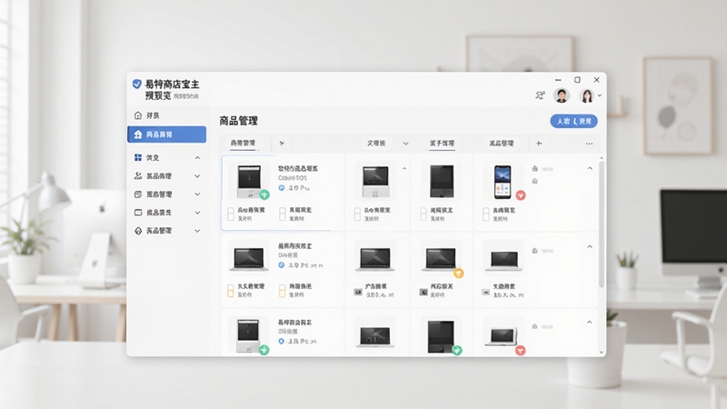727x409 pixels.
Task: Tick the left orange checkbox in the middle-row first card
Action: [231, 291]
